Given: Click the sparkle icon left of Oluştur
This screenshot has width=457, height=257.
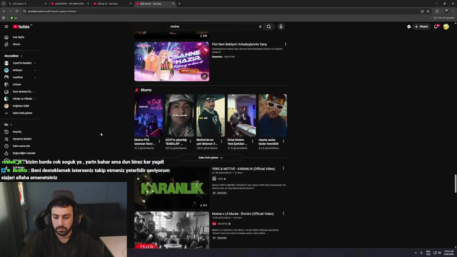Looking at the screenshot, I should tap(409, 26).
